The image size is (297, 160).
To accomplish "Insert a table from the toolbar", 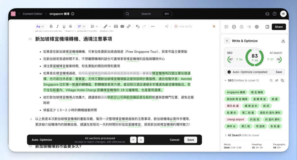I will pyautogui.click(x=122, y=26).
